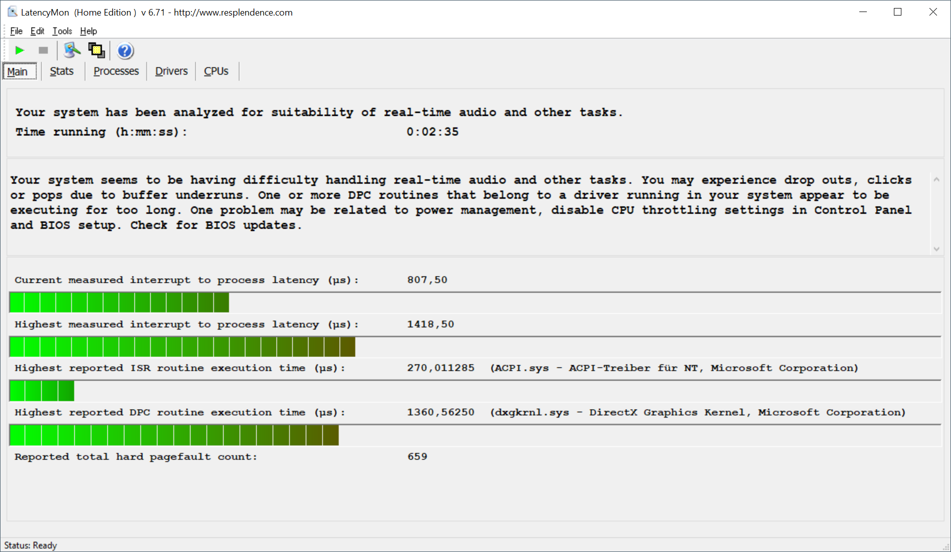The image size is (951, 552).
Task: Click the copy report (yellow squares) icon
Action: [96, 51]
